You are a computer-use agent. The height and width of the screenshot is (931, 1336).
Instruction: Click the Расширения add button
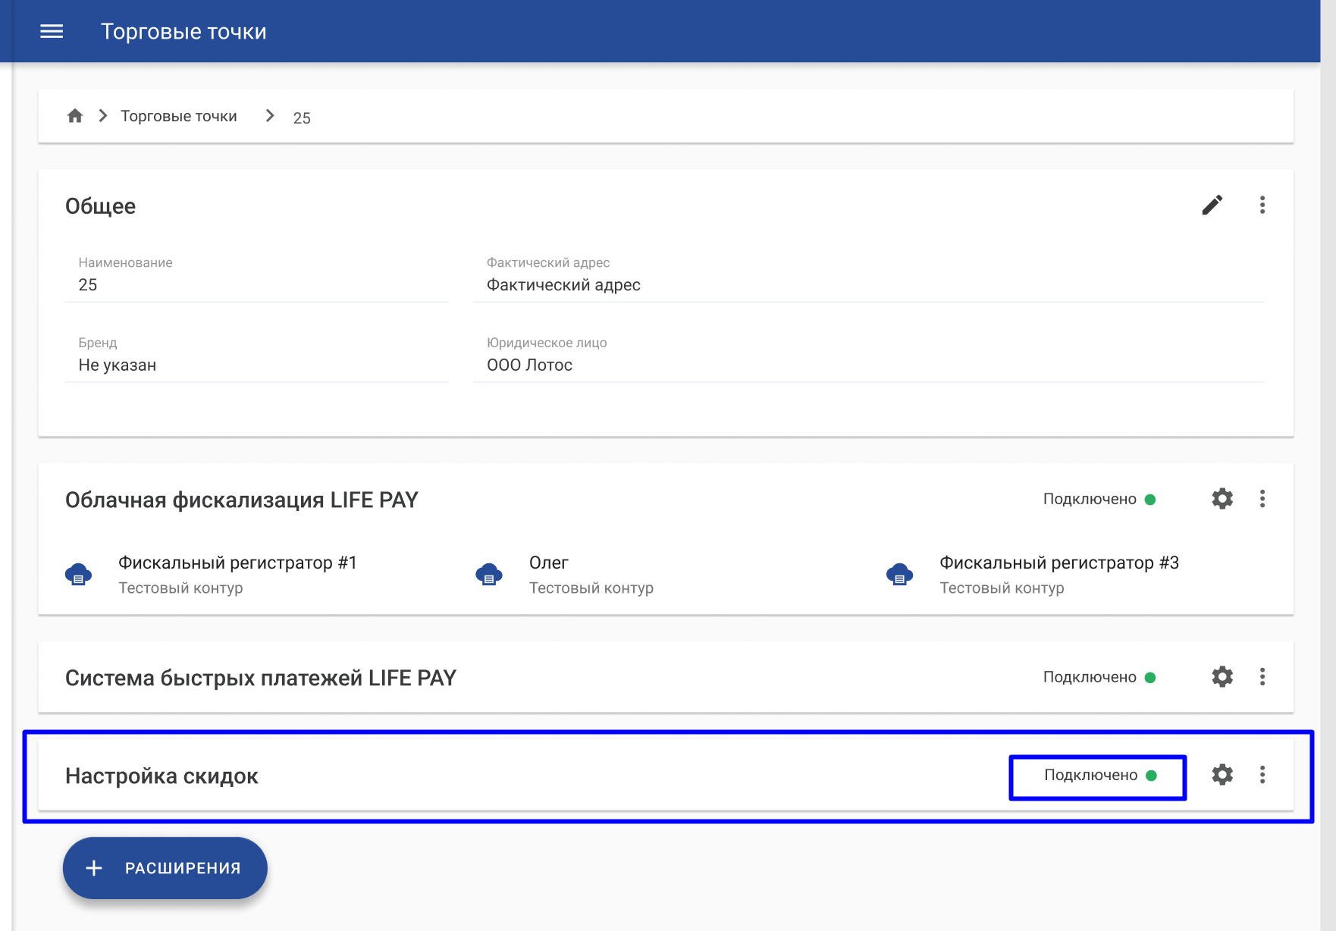tap(165, 868)
